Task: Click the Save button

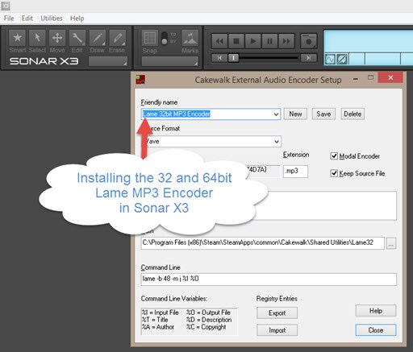Action: point(323,114)
